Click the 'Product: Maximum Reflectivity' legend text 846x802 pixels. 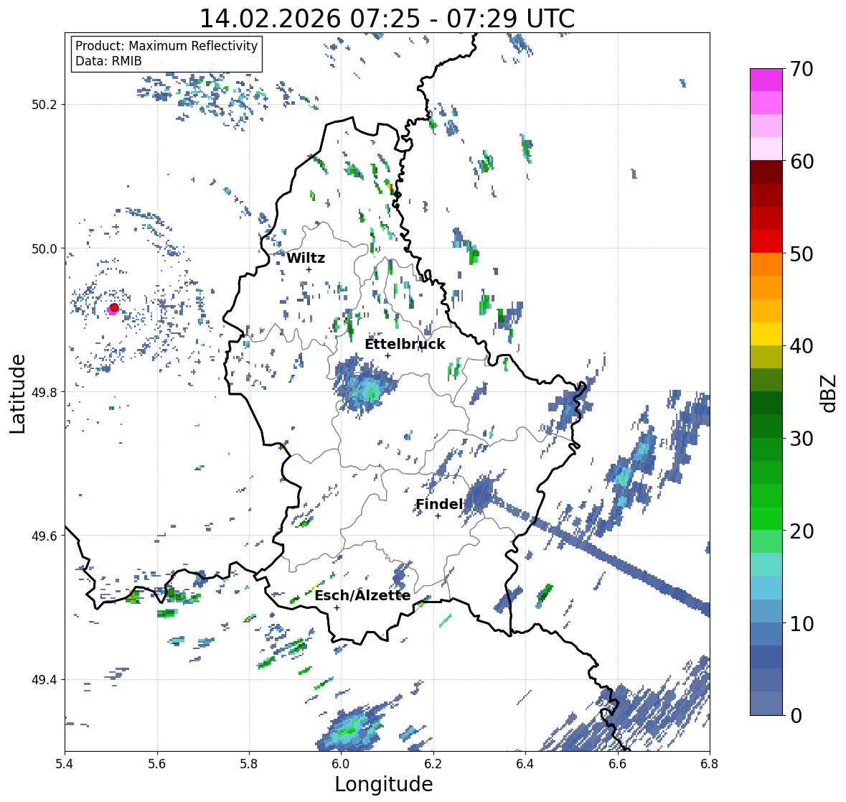(x=166, y=46)
